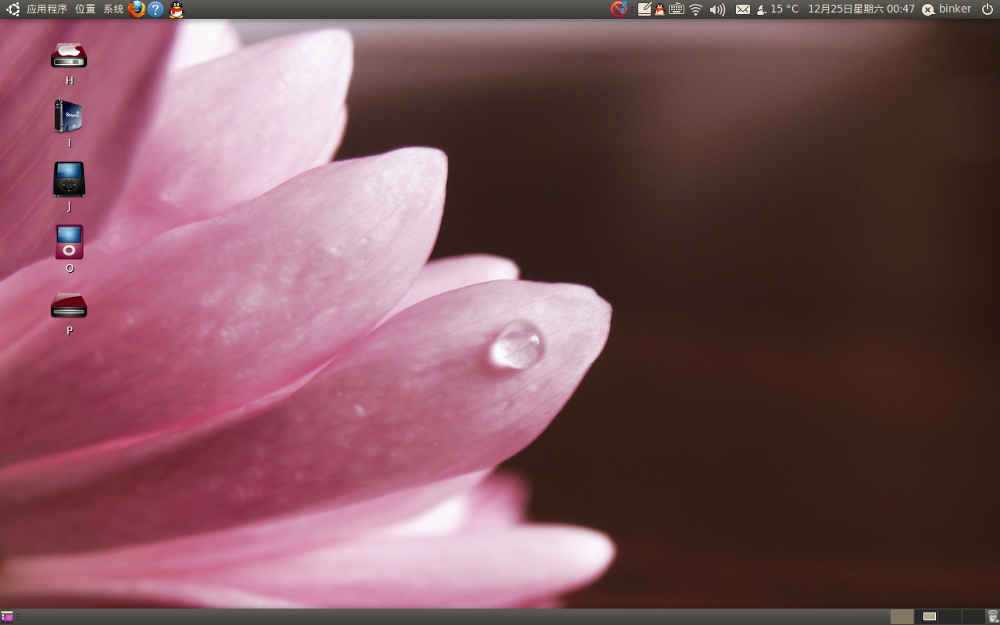Switch to the second workspace in the switcher

(926, 616)
